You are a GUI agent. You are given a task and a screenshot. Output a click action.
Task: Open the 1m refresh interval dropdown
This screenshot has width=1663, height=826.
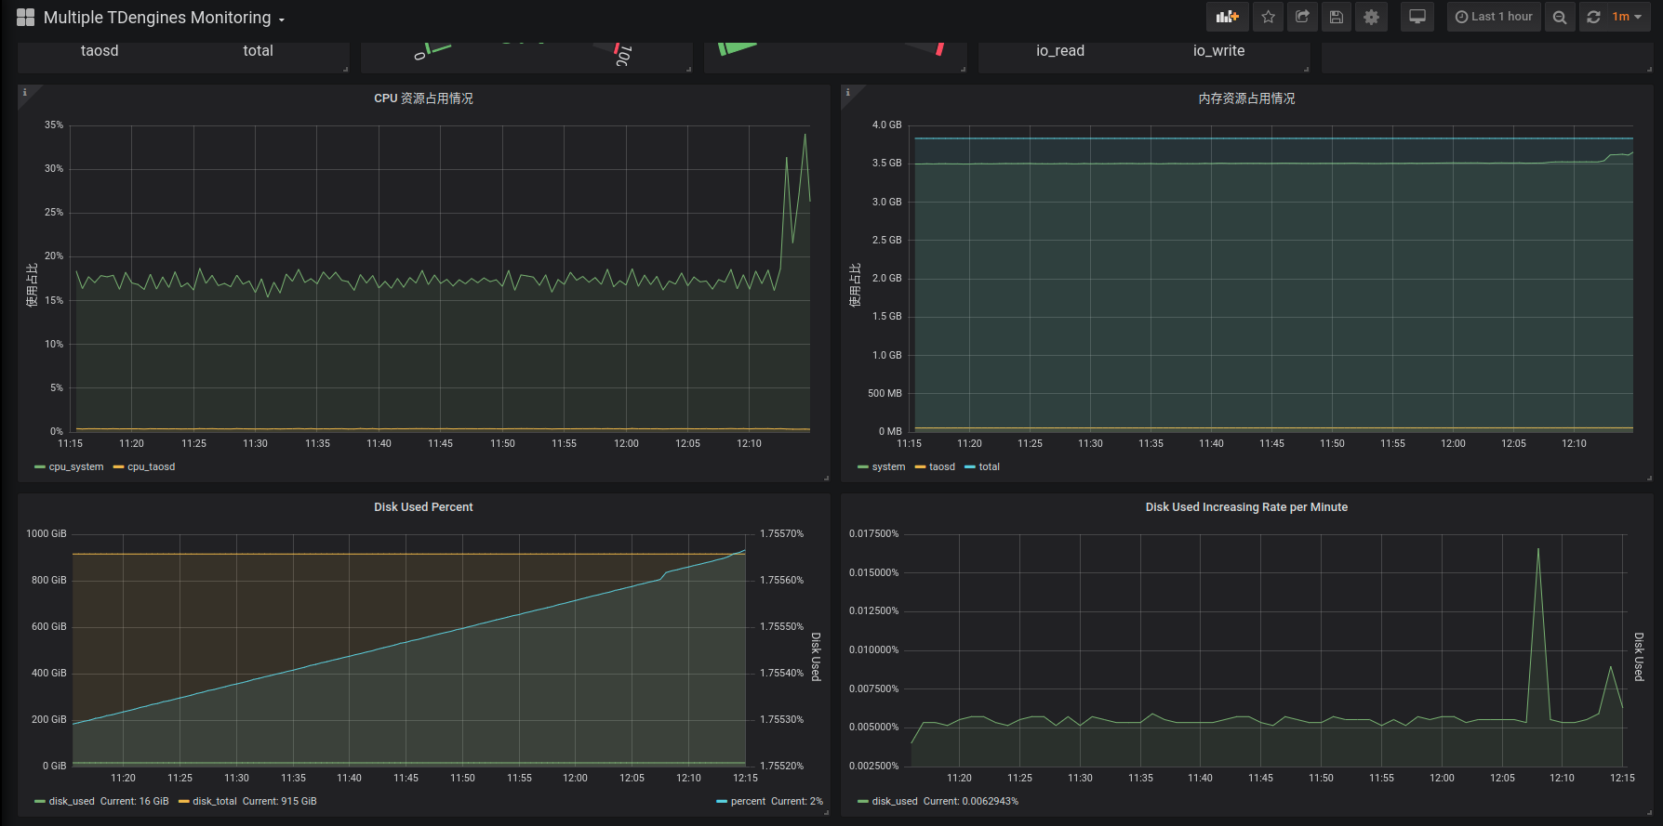click(x=1628, y=17)
